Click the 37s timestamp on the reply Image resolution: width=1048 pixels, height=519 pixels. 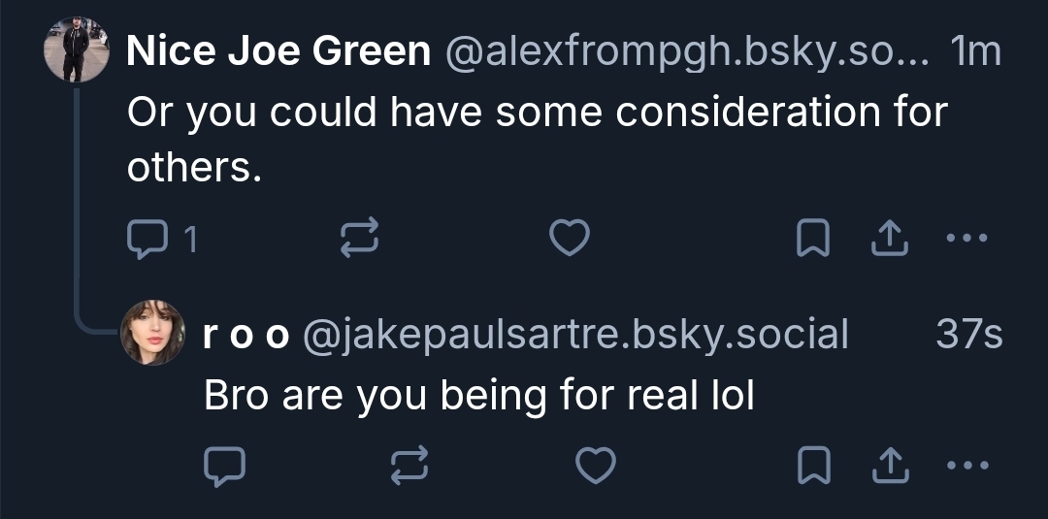[969, 334]
